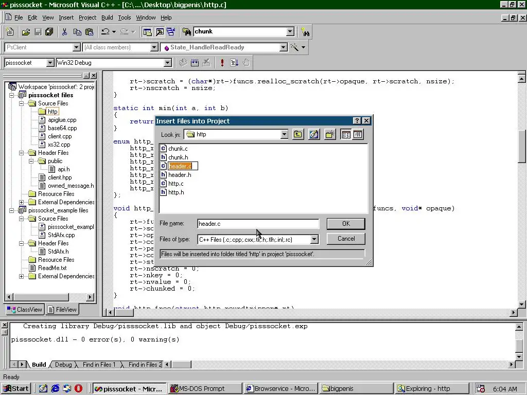This screenshot has height=395, width=527.
Task: Click the Undo arrow icon
Action: click(105, 32)
